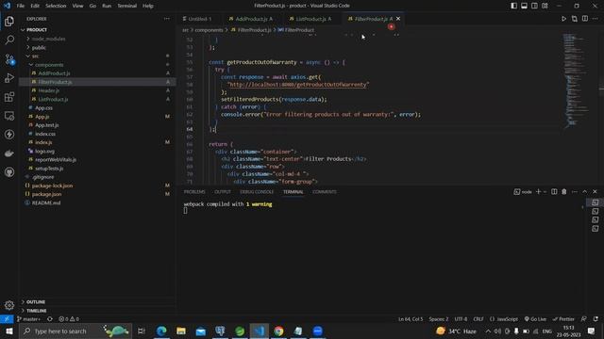Image resolution: width=604 pixels, height=339 pixels.
Task: Open File Explorer from taskbar
Action: pyautogui.click(x=180, y=331)
